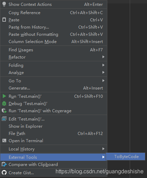Screen dimensions: 147x178
Task: Click the green Run triangle icon
Action: pos(4,96)
